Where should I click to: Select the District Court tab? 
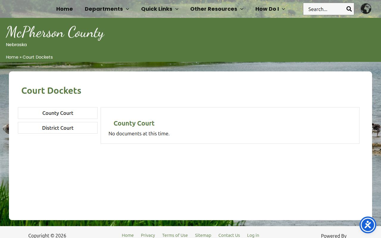pyautogui.click(x=58, y=128)
